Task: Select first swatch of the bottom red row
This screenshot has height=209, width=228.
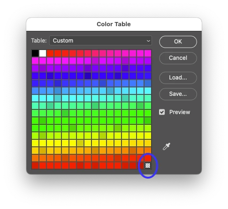Action: pos(35,166)
